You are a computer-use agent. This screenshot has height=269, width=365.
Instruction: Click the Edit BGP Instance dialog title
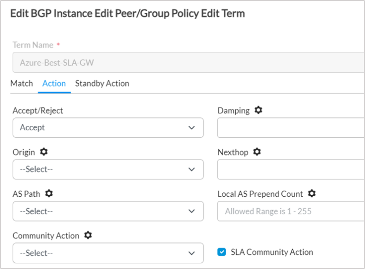[127, 14]
